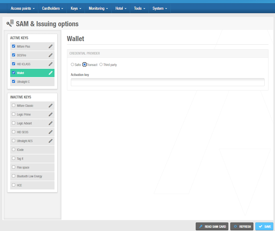The image size is (275, 231).
Task: Disable the Ultralight C checkbox
Action: tap(14, 82)
